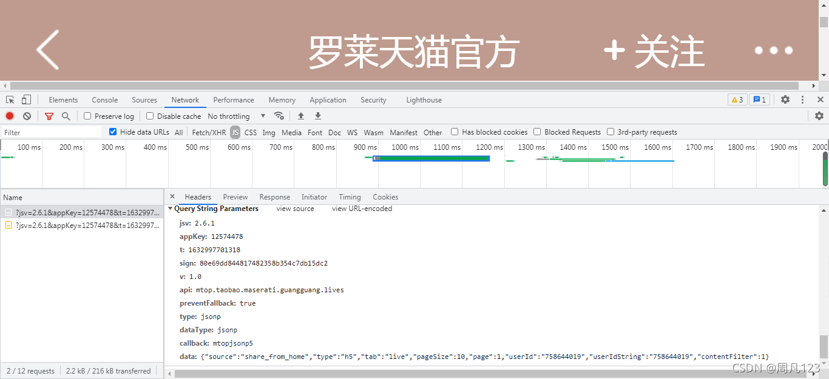
Task: Open the Application tab
Action: click(328, 100)
